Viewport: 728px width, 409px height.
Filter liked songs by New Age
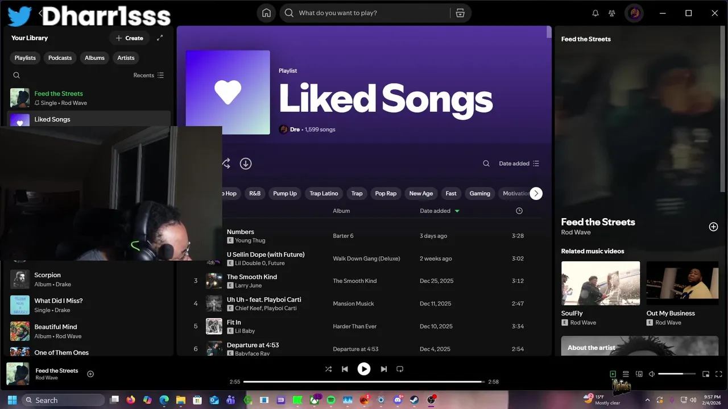[x=421, y=194]
